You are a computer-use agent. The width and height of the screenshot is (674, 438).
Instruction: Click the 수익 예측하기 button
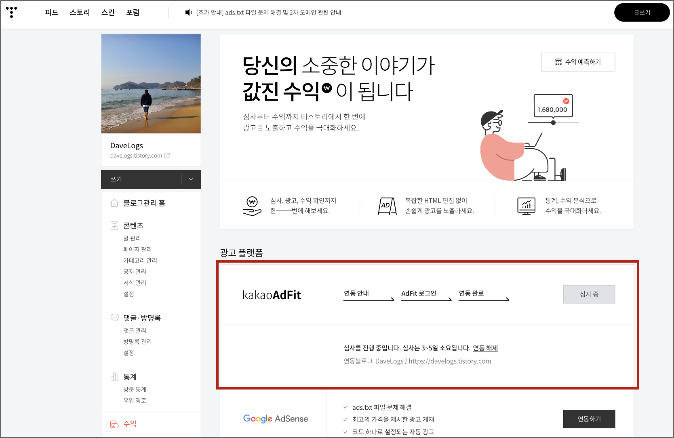[x=578, y=62]
